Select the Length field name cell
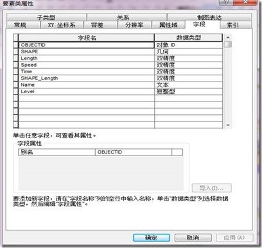Image resolution: width=262 pixels, height=248 pixels. (87, 58)
